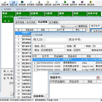Switch to the 挂号信息 tab
The width and height of the screenshot is (102, 102).
point(20,22)
